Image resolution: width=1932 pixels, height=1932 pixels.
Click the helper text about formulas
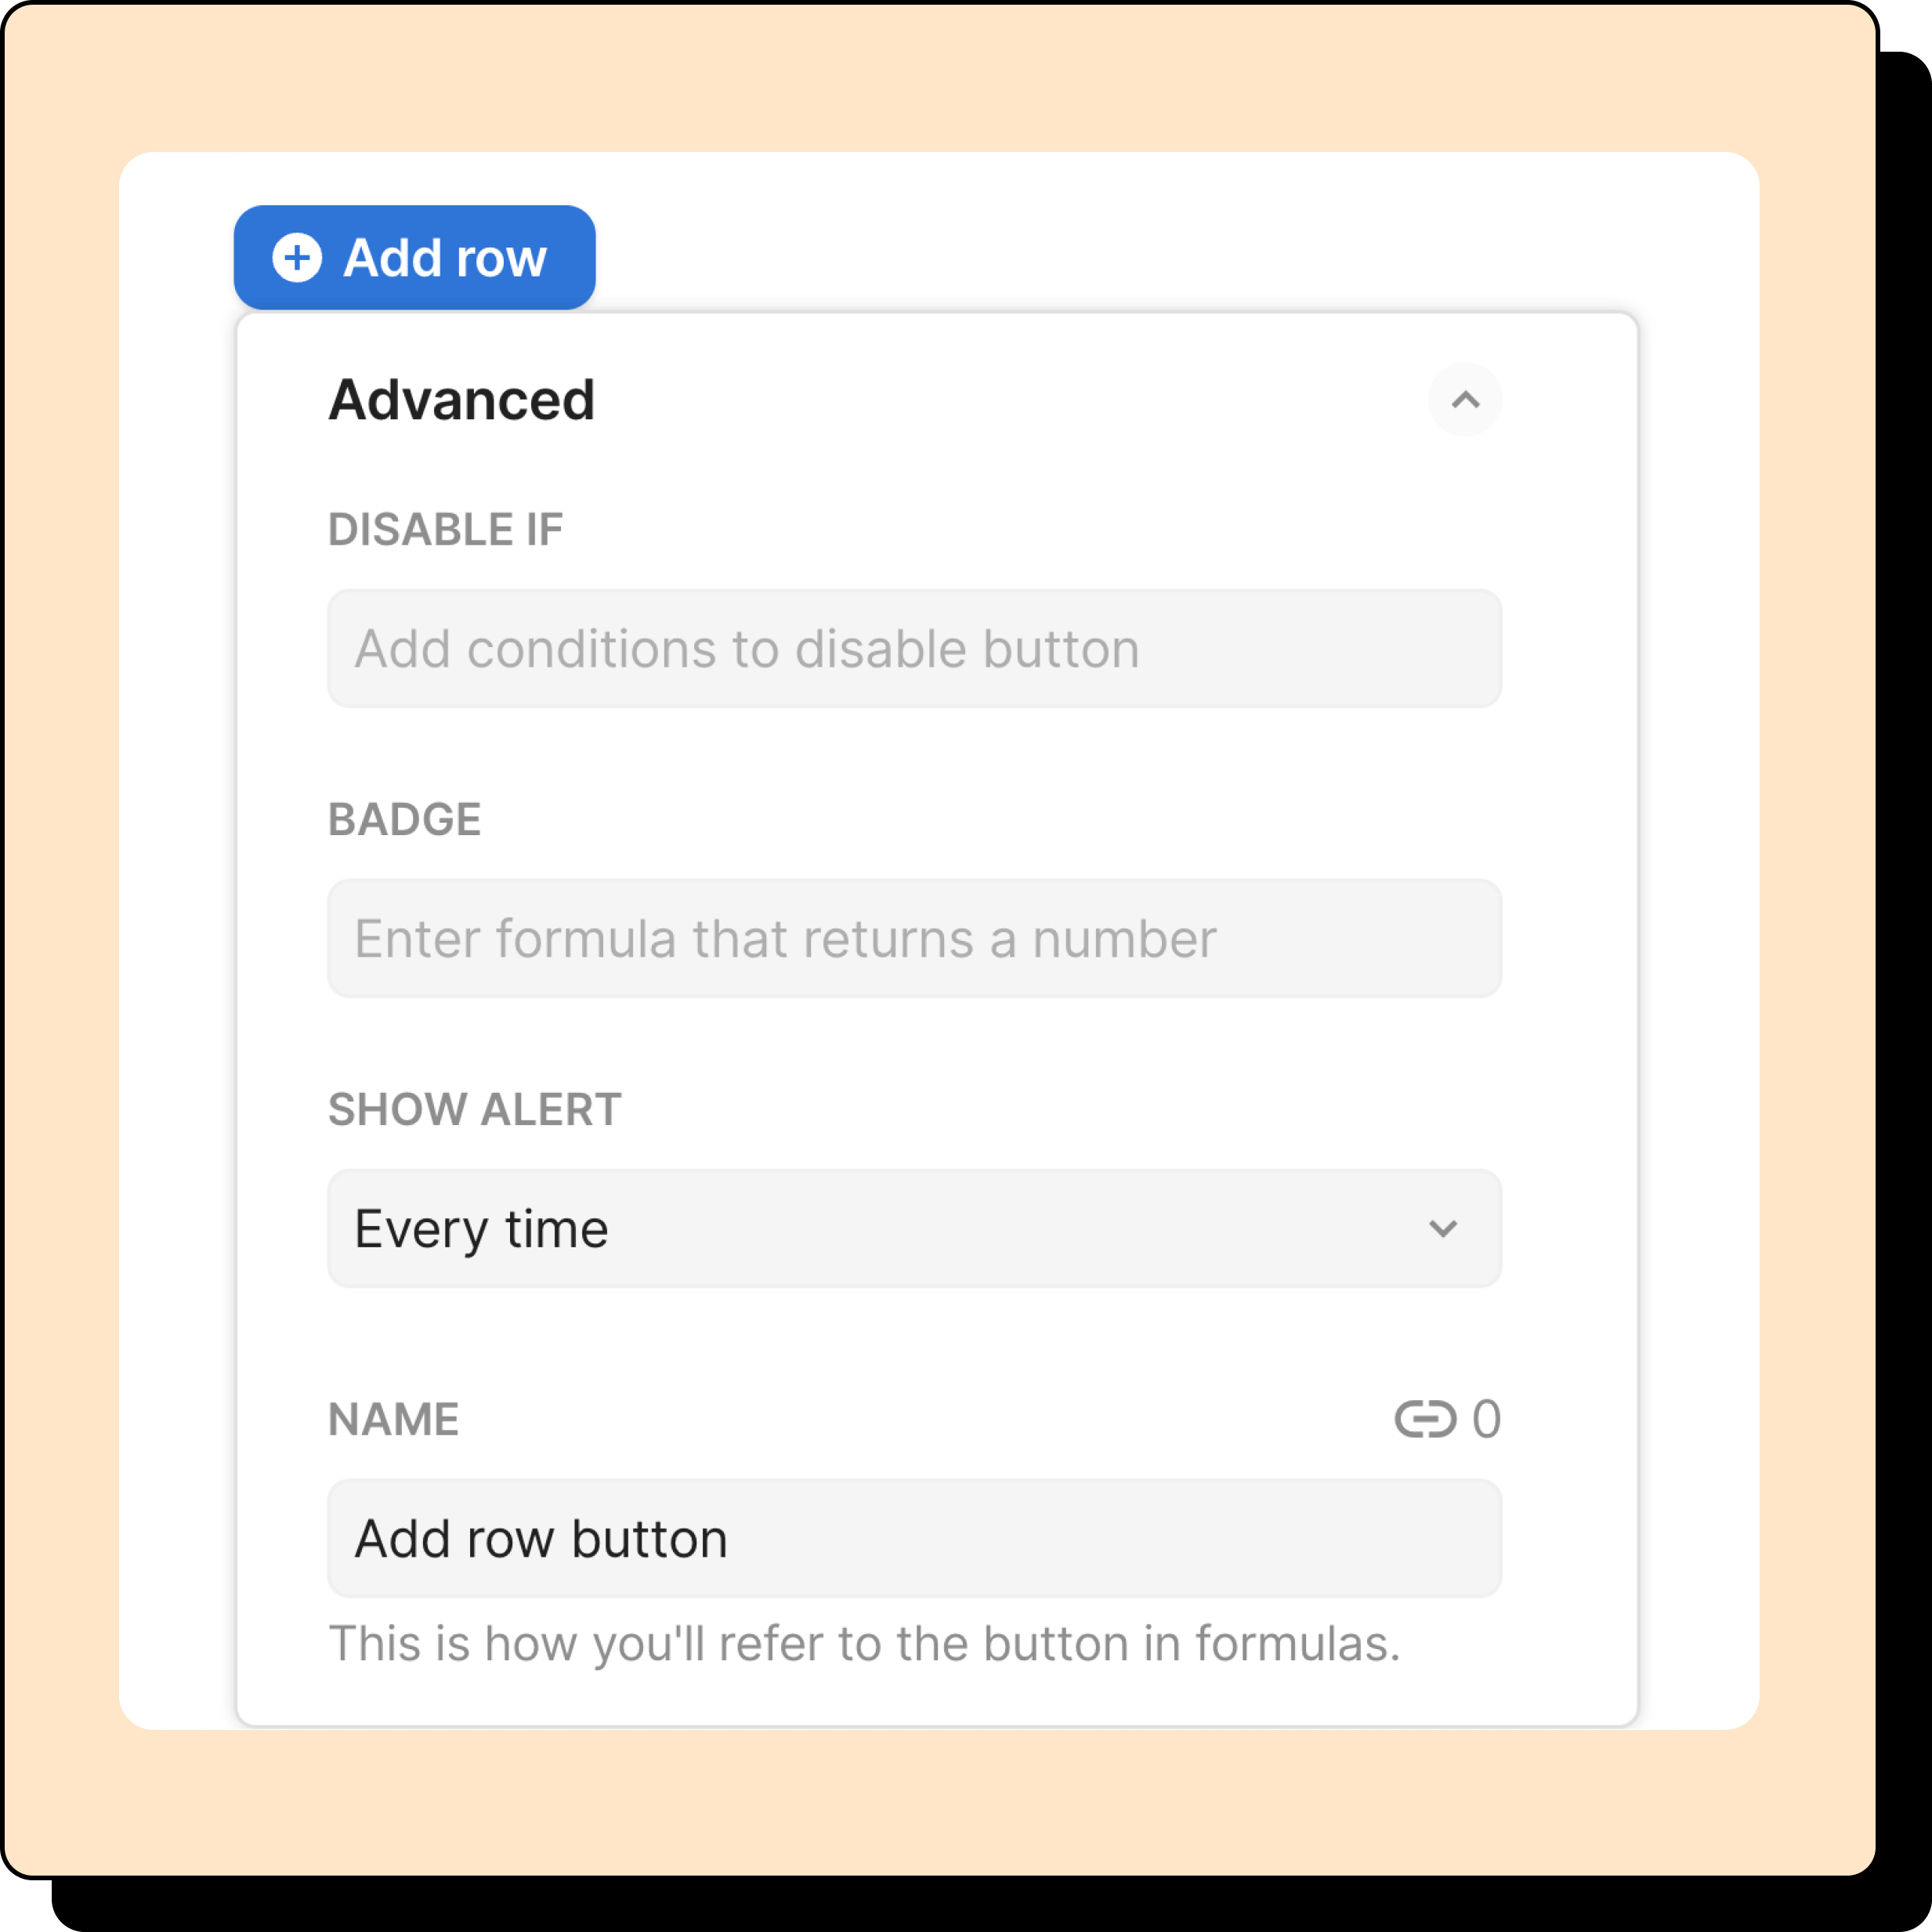[864, 1643]
